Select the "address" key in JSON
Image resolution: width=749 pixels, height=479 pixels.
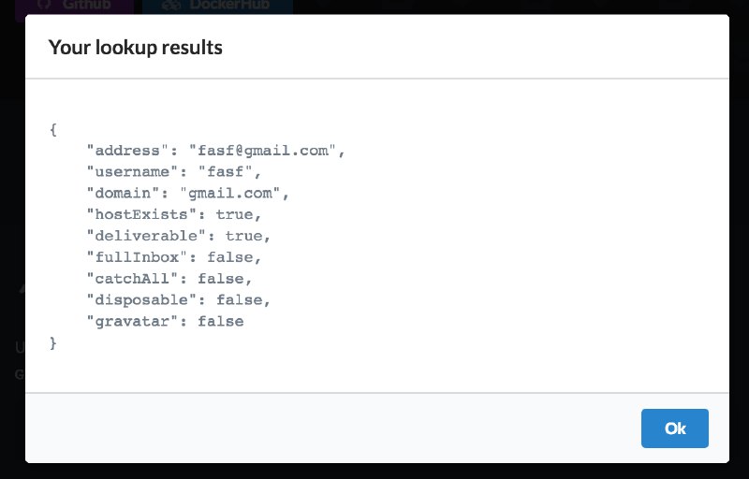pyautogui.click(x=127, y=151)
